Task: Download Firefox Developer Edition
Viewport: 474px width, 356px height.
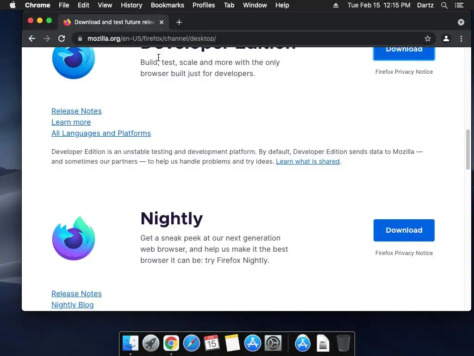Action: (x=404, y=54)
